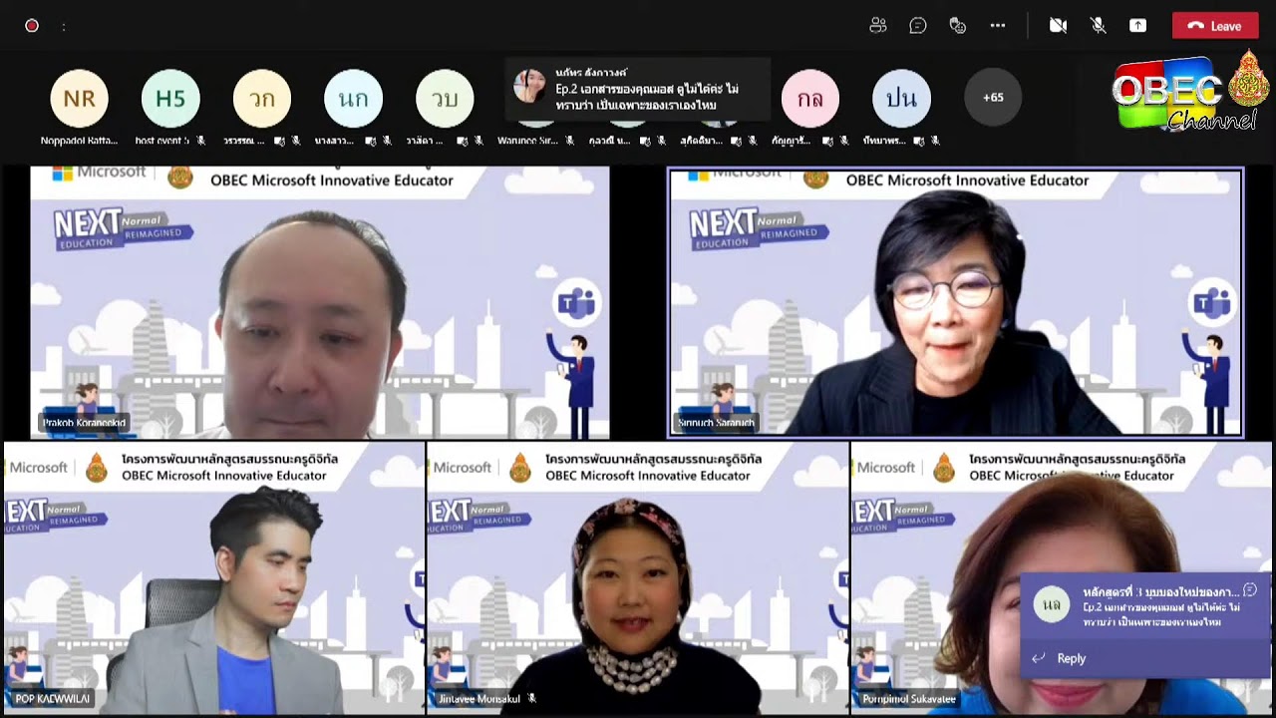This screenshot has height=718, width=1276.
Task: Click the name label Sinnuch Saranuch
Action: (716, 423)
